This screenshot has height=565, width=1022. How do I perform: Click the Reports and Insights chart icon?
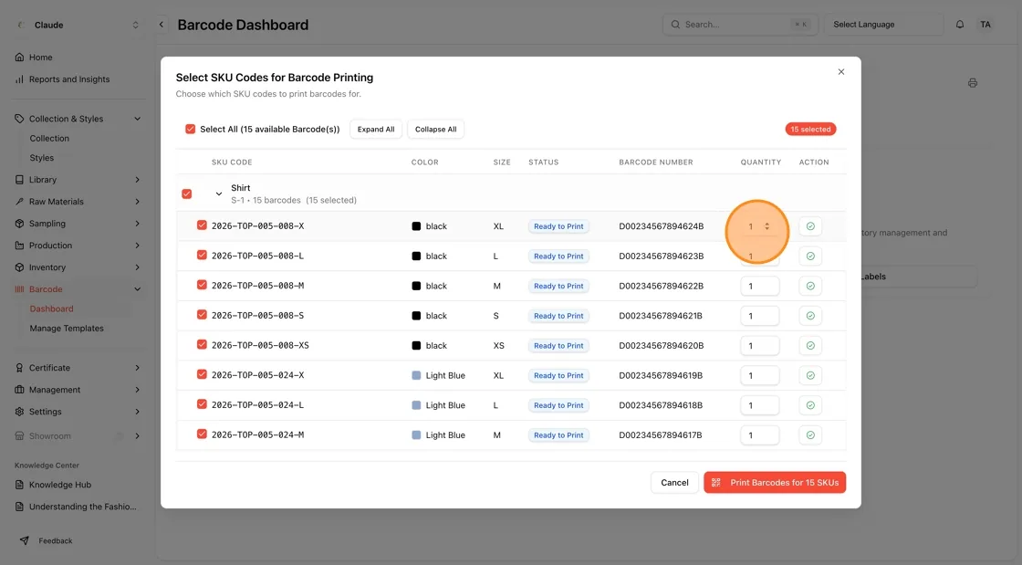(19, 79)
